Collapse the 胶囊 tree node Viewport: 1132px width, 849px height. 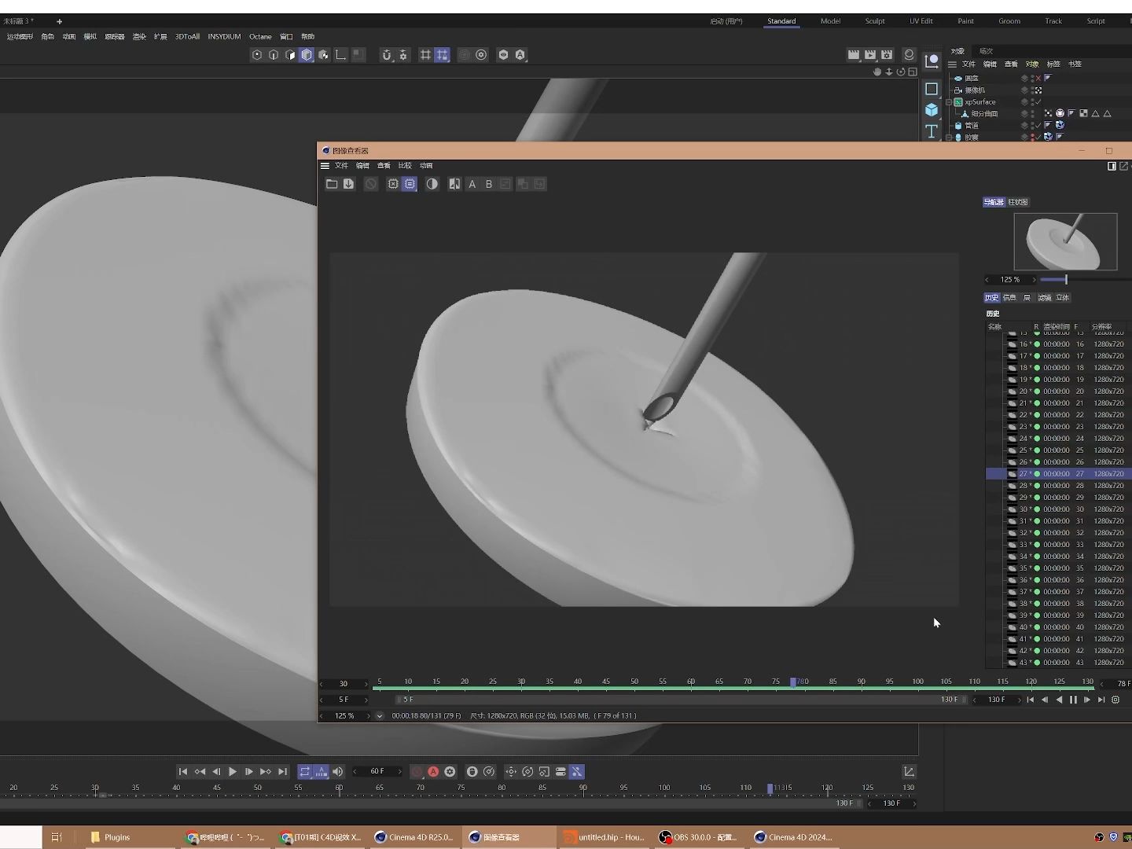coord(949,138)
